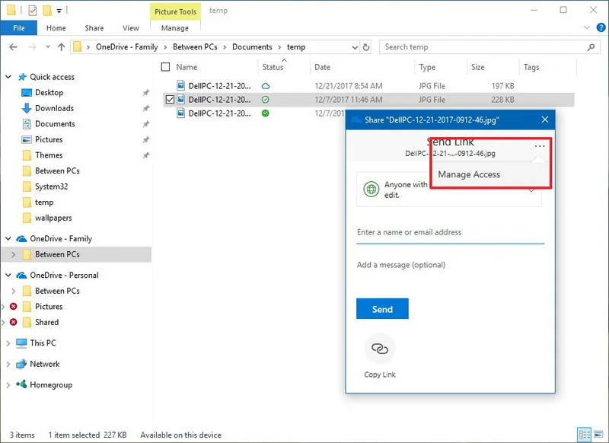Switch to the View ribbon tab
Screen dimensions: 609x443
[130, 28]
